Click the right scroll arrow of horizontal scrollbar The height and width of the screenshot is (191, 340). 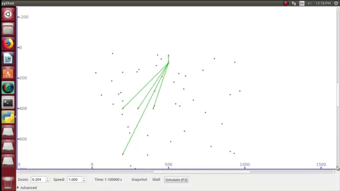pyautogui.click(x=334, y=172)
